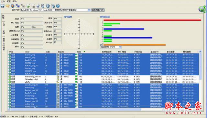The width and height of the screenshot is (207, 118).
Task: Click the 频率 info field
Action: (32, 47)
